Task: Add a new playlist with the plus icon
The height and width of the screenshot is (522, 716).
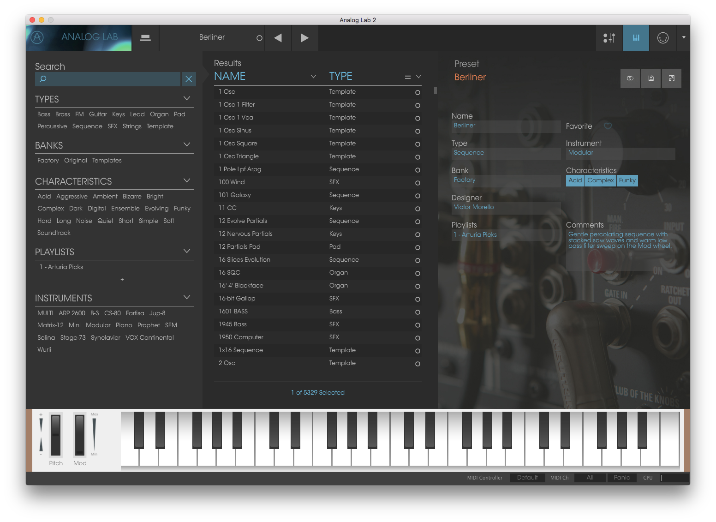Action: (122, 280)
